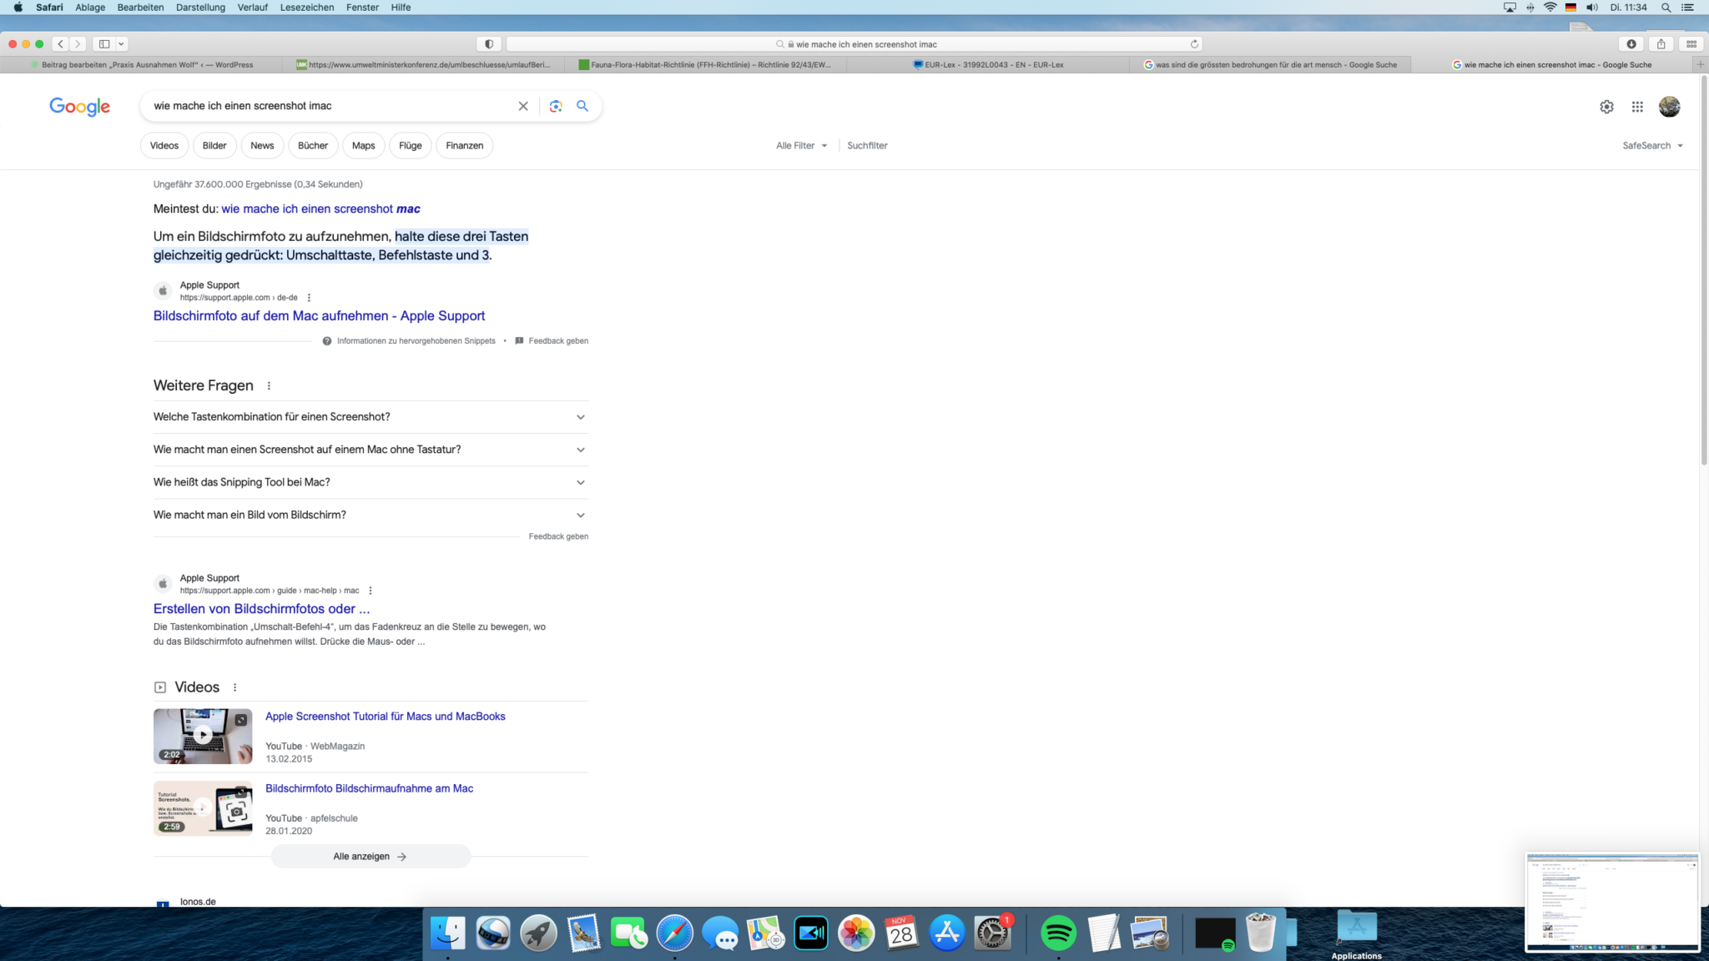Open the Ablage menu
This screenshot has width=1709, height=961.
point(90,8)
